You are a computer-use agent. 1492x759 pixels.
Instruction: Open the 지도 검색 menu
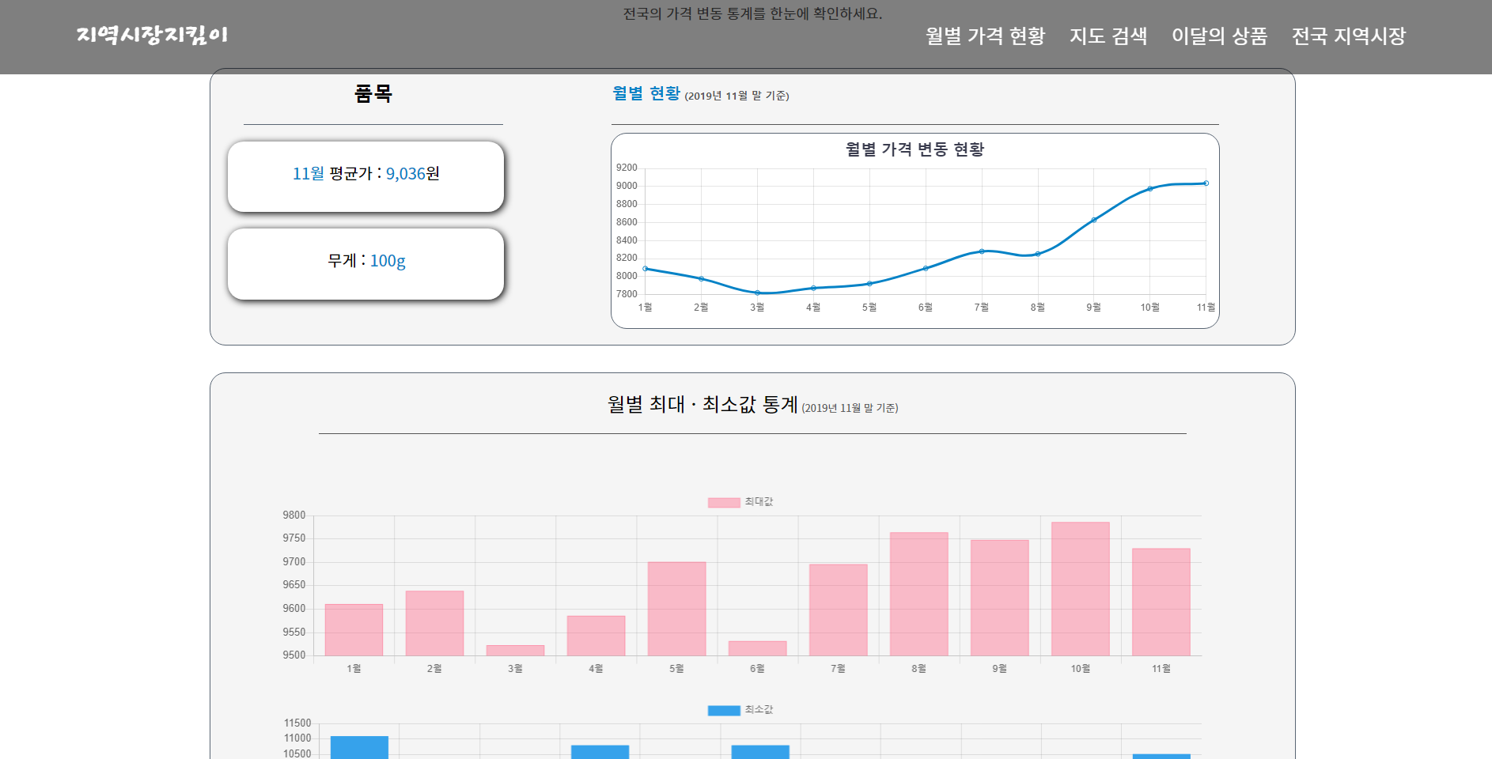coord(1108,36)
